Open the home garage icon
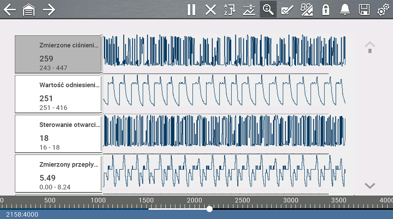 coord(29,10)
